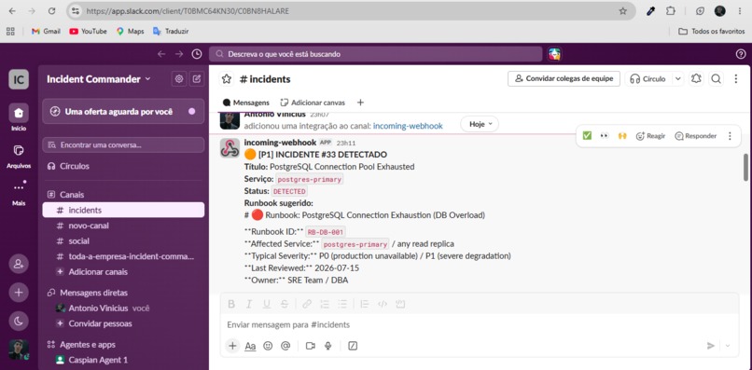The image size is (752, 370).
Task: Add a new tab with plus
Action: click(x=361, y=103)
